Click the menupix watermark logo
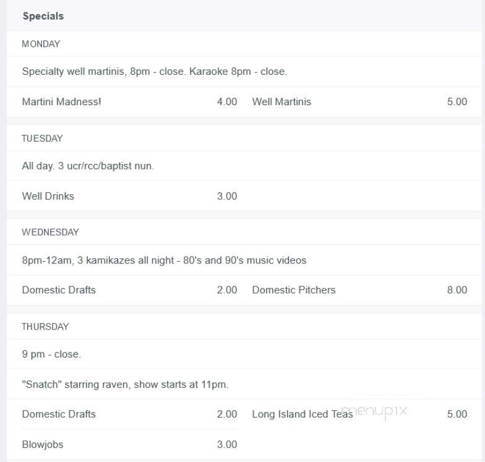Viewport: 485px width, 462px height. point(375,412)
